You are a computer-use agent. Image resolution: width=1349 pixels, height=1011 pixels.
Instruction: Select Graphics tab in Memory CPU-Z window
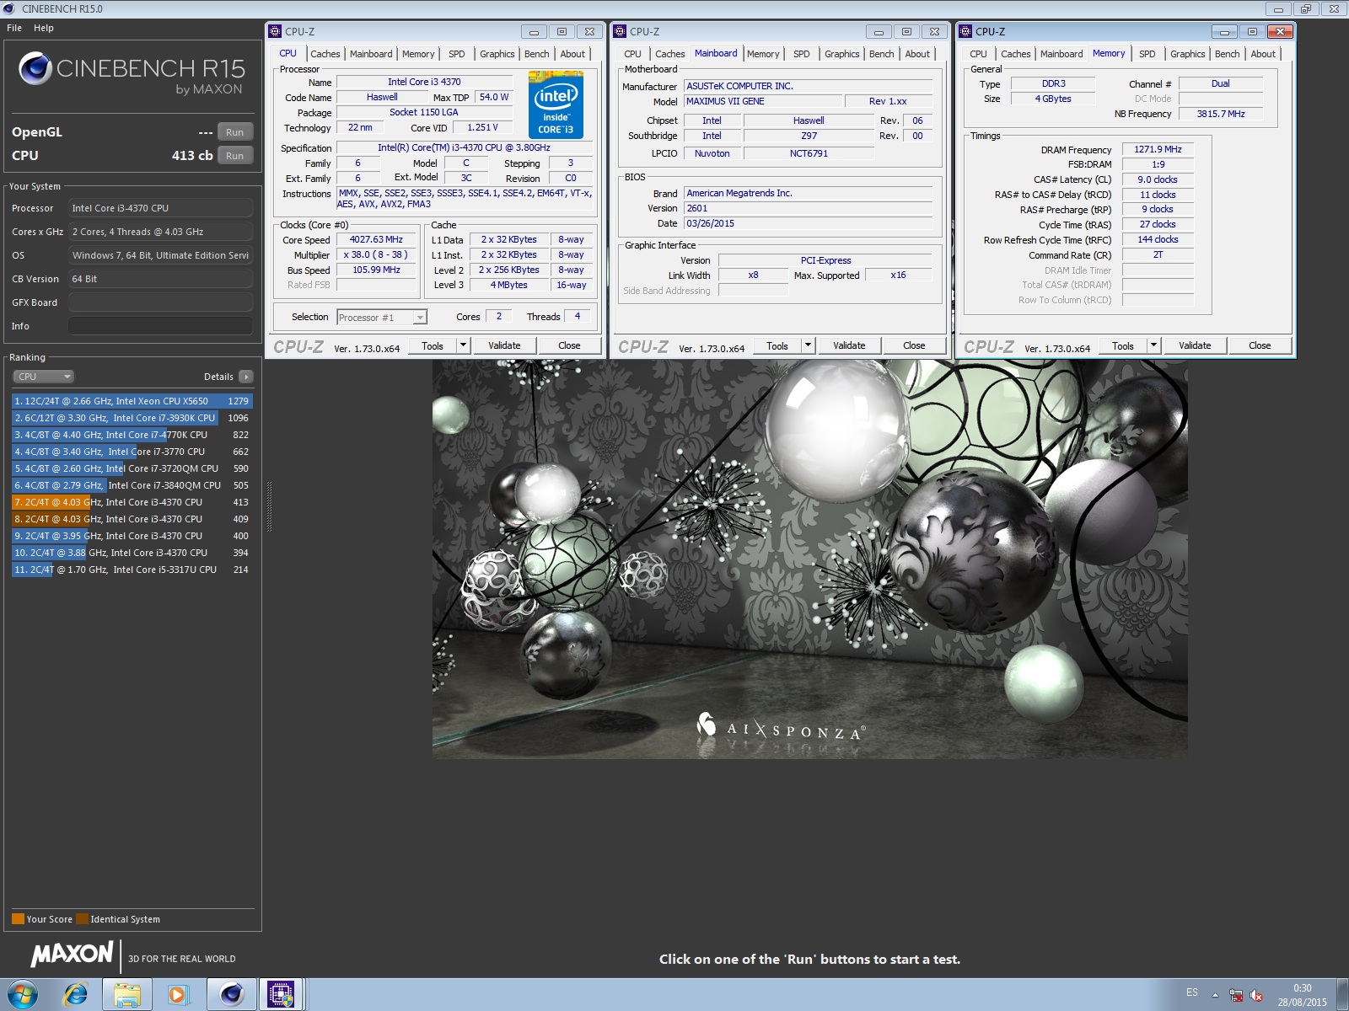1187,54
